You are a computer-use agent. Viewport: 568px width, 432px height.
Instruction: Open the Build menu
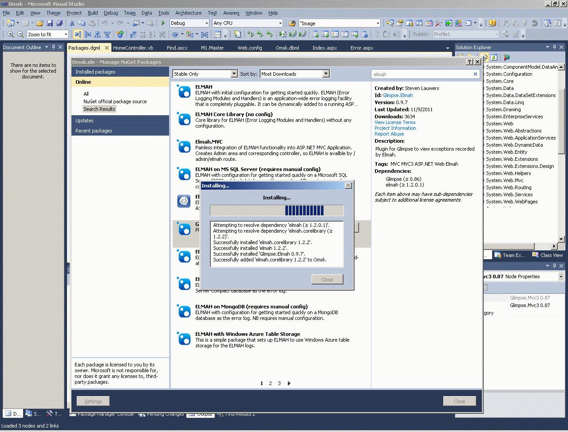[x=93, y=13]
